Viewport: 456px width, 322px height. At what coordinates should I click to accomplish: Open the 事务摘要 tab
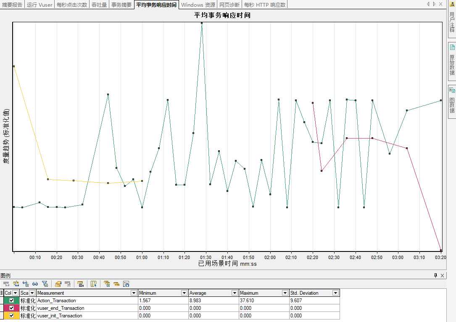[121, 5]
